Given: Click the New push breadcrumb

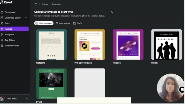Looking at the screenshot, I should [x=56, y=4].
